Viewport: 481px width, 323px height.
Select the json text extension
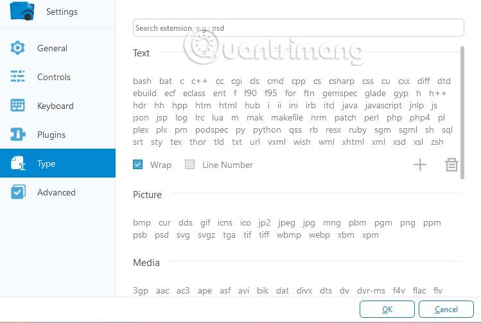tap(141, 118)
